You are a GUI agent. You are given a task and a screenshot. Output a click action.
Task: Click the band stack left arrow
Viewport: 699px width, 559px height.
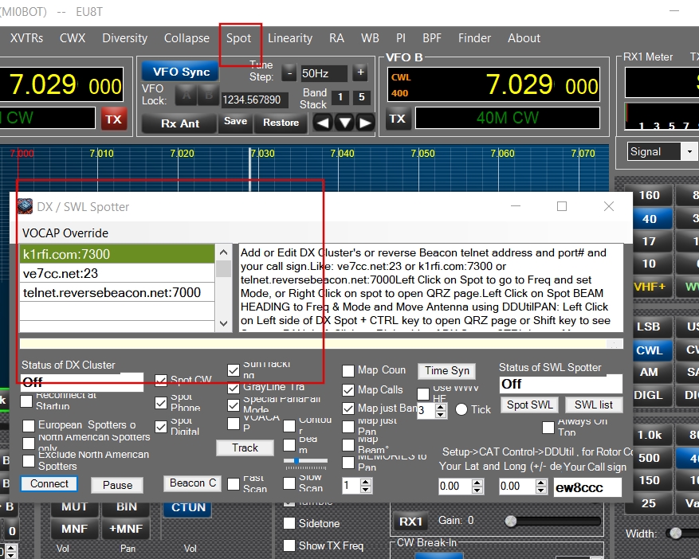pos(322,123)
